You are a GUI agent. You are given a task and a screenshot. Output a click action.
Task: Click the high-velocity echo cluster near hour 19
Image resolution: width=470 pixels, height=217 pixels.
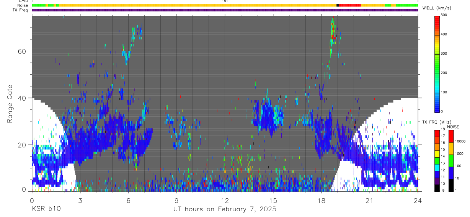coord(334,31)
